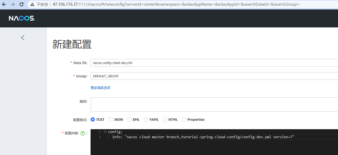
Task: Click the browser address bar URL
Action: (176, 5)
